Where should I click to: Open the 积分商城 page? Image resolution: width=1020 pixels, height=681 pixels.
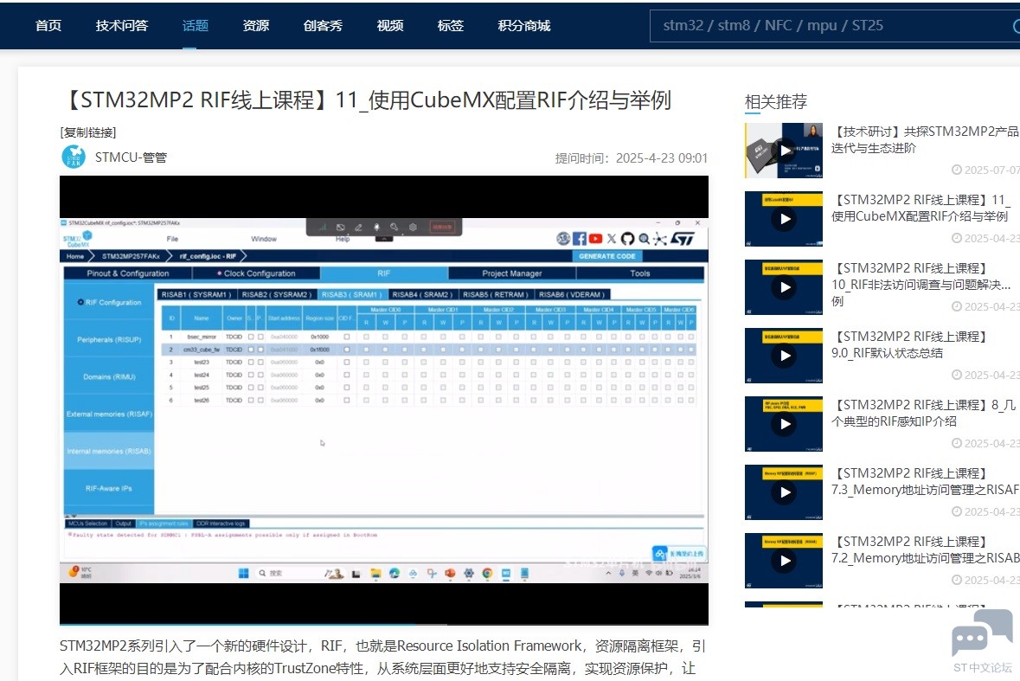(x=524, y=25)
